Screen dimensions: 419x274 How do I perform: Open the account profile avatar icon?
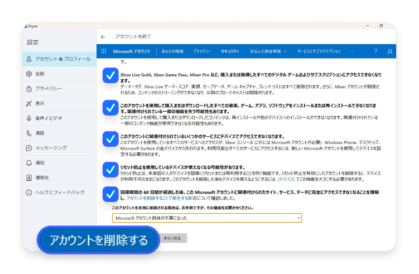coord(390,51)
